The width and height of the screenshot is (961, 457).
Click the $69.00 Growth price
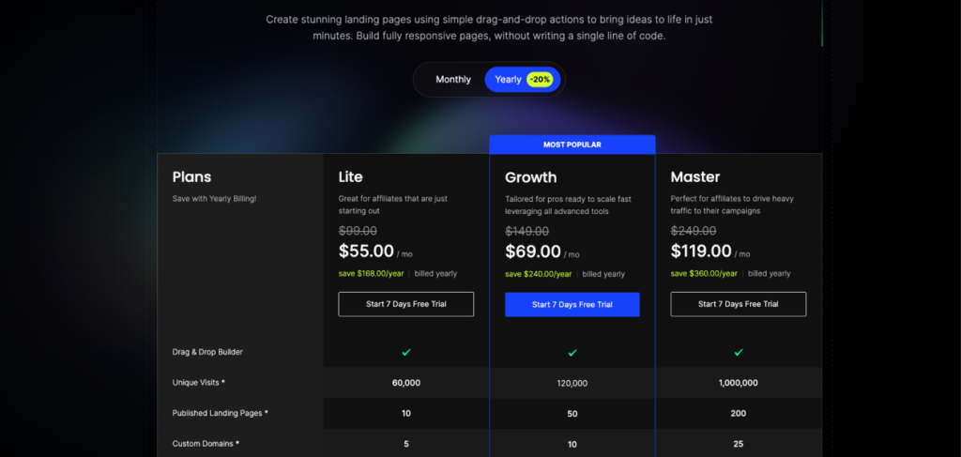(x=533, y=251)
